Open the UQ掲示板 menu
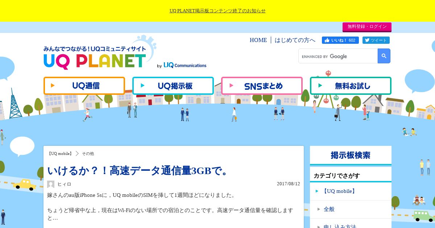 [x=173, y=86]
